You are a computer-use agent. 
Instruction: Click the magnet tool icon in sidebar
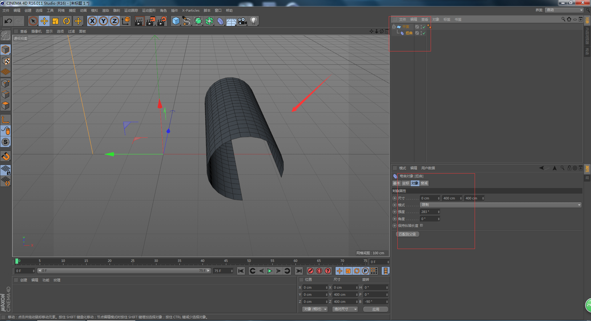(6, 156)
